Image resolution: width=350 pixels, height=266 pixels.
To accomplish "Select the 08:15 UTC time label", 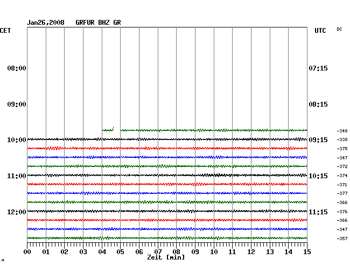I will coord(318,104).
